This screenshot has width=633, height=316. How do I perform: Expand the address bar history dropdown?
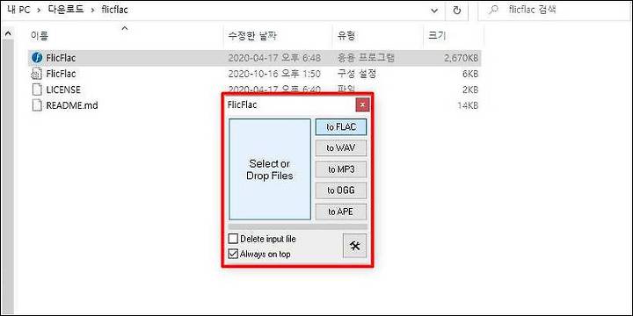tap(434, 11)
